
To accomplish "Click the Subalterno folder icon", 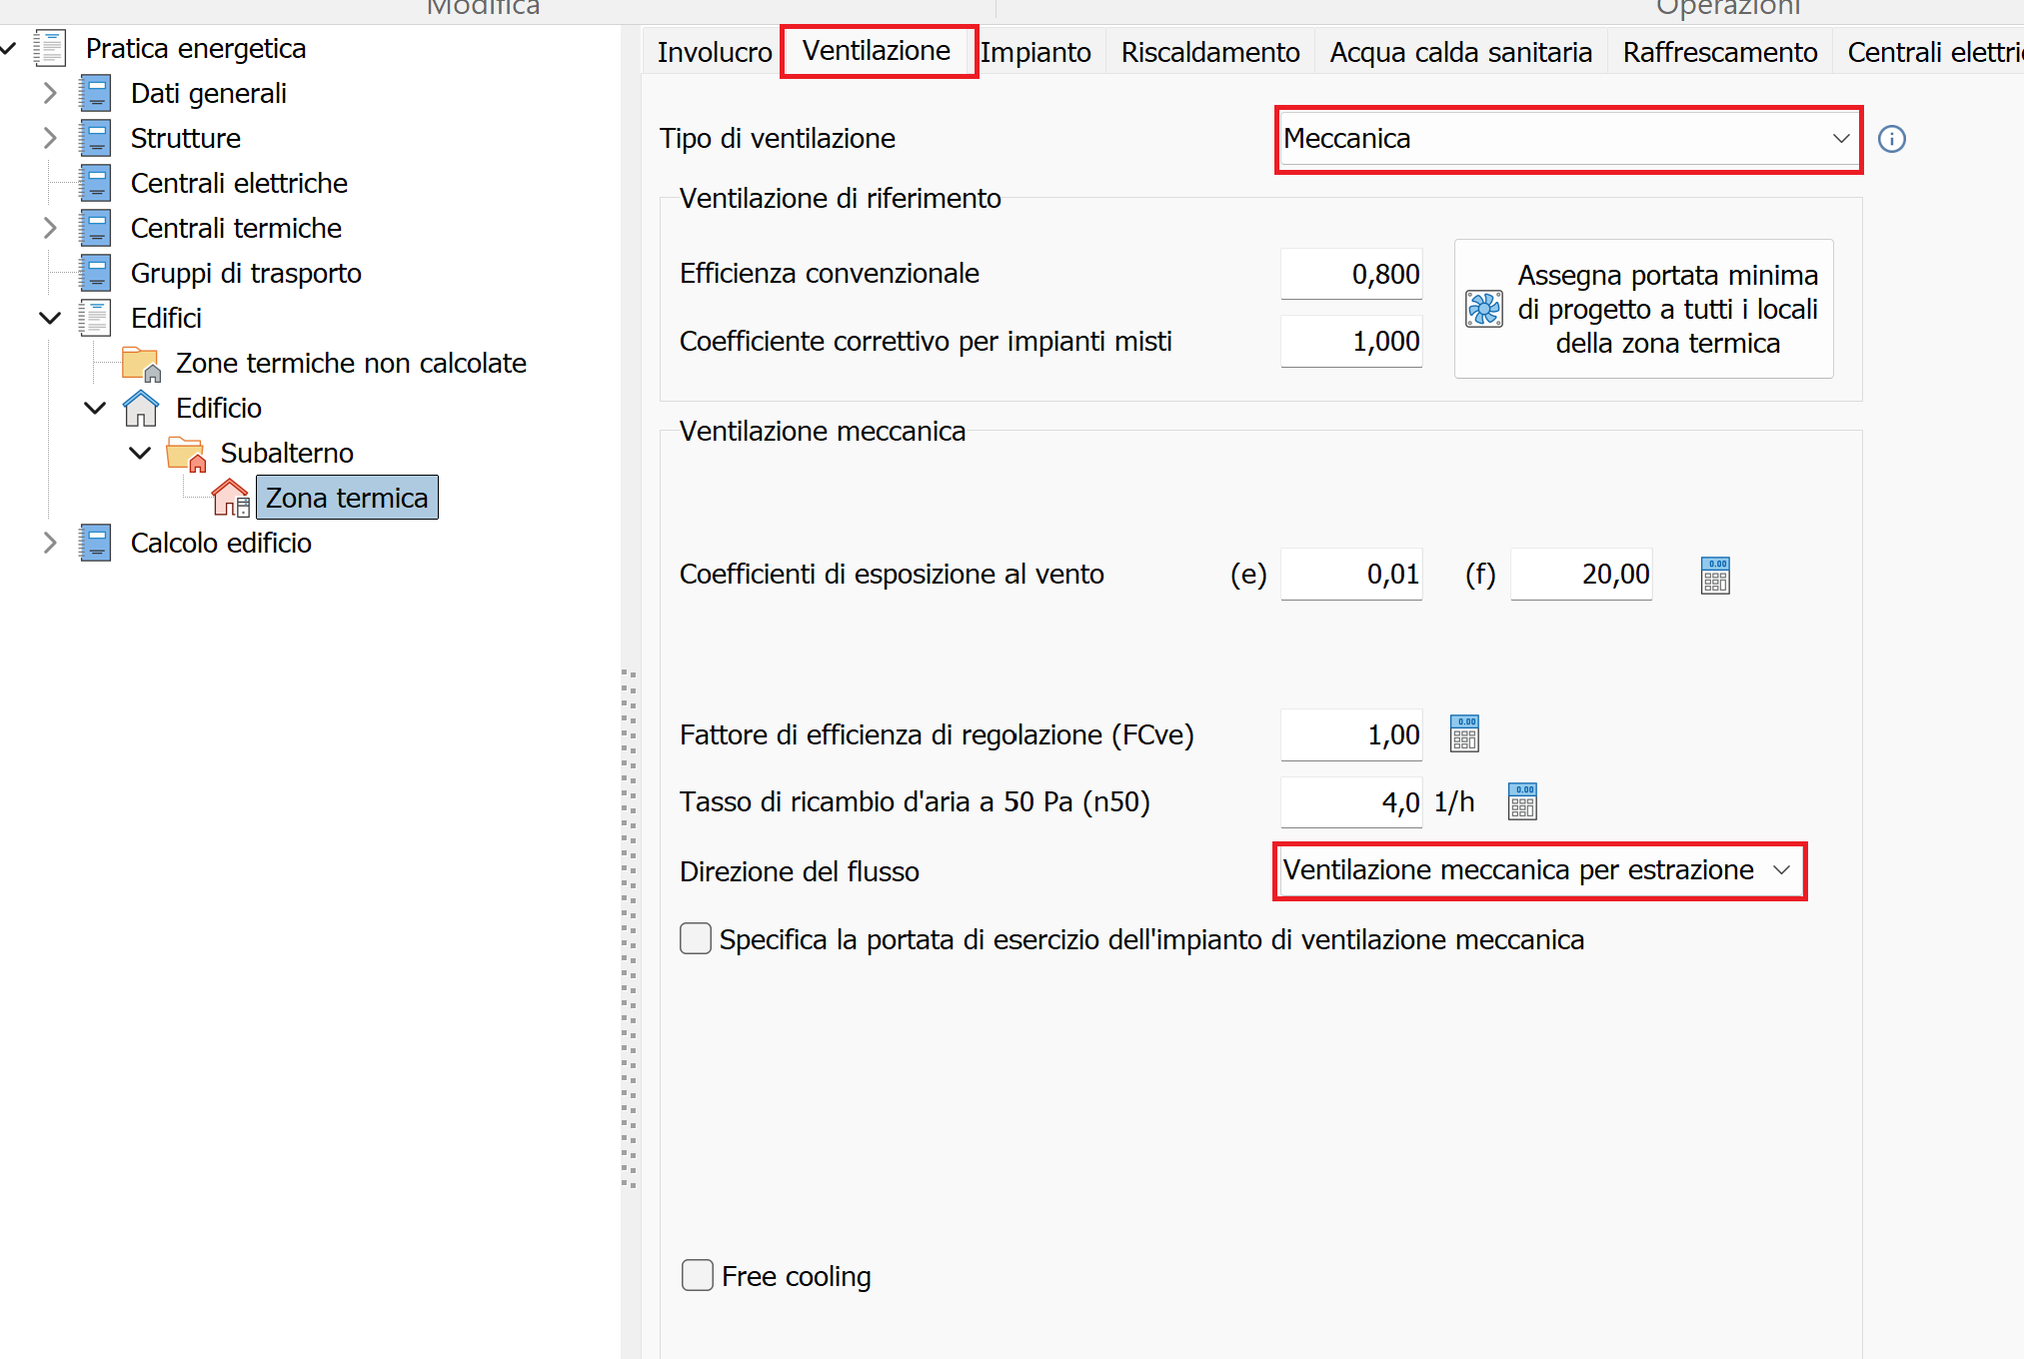I will point(186,454).
